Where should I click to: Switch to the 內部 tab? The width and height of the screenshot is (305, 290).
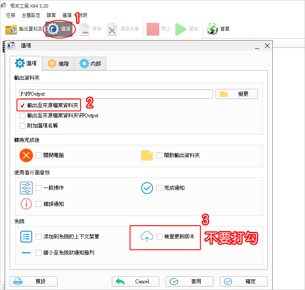[x=90, y=64]
